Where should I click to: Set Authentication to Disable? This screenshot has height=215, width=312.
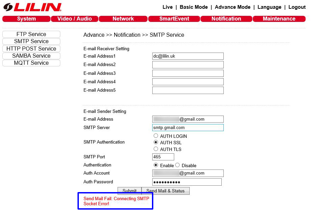pos(178,165)
